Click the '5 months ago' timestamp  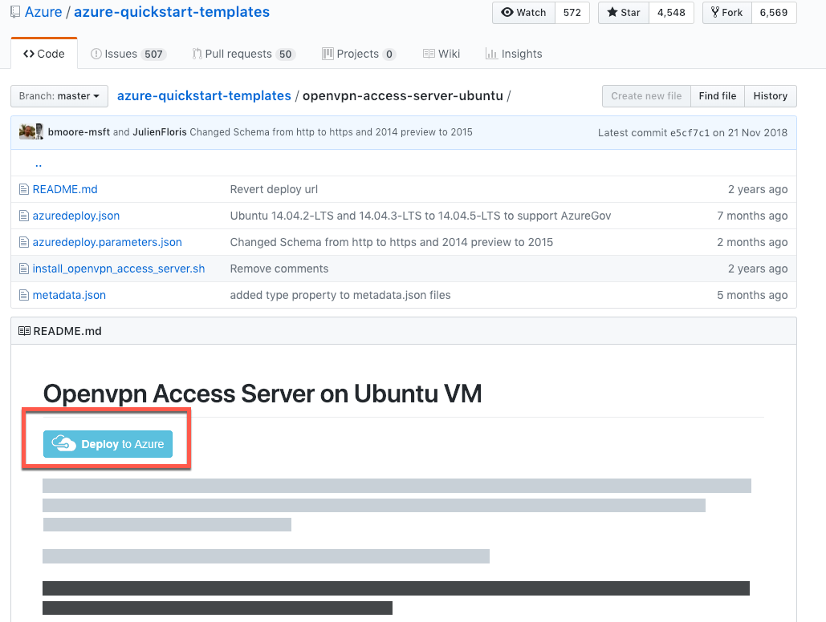pos(752,295)
